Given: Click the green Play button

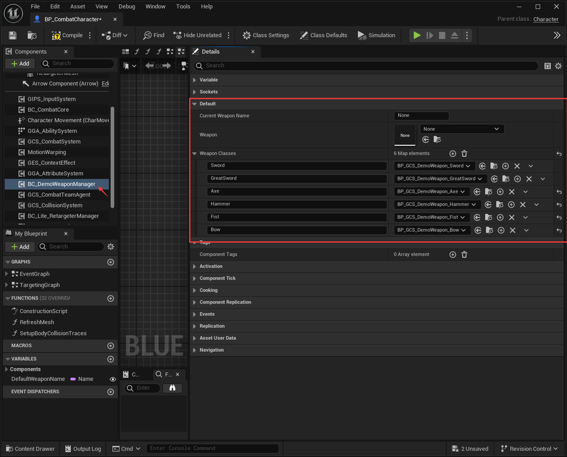Looking at the screenshot, I should tap(417, 35).
